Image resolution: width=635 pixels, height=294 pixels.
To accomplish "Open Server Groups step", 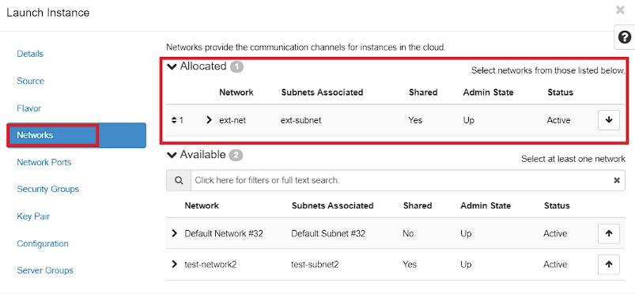I will tap(45, 270).
